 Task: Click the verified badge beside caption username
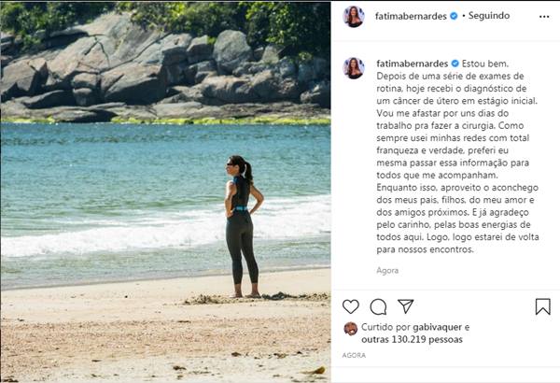tap(455, 62)
